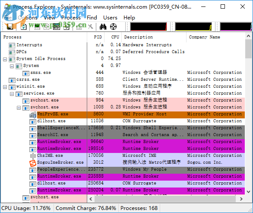The height and width of the screenshot is (213, 253).
Task: Click the binoculars Find Handle icon
Action: (x=103, y=27)
